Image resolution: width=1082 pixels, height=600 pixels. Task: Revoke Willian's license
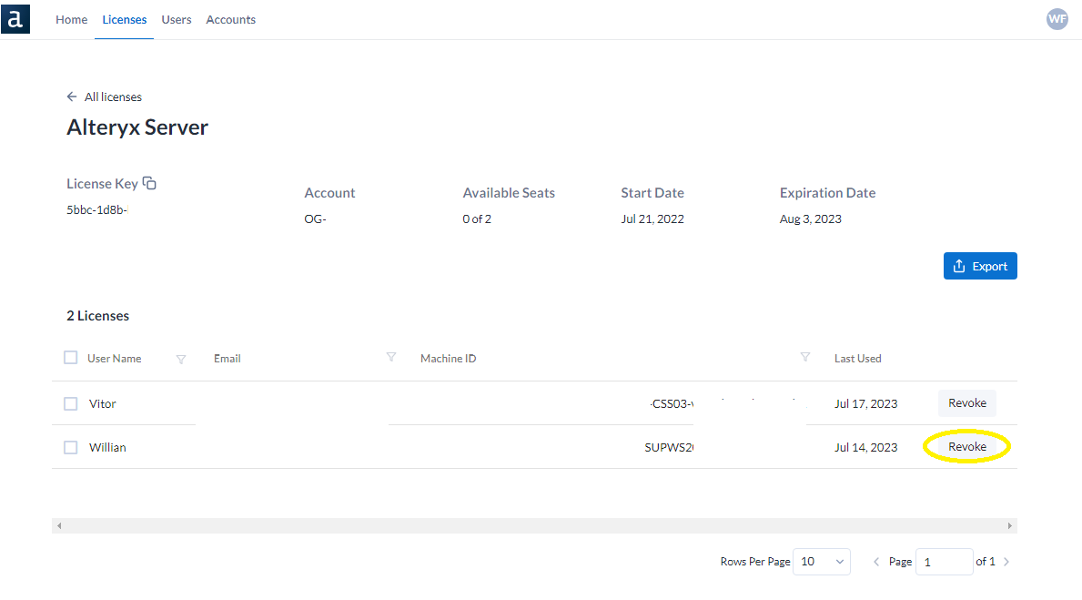[x=966, y=447]
